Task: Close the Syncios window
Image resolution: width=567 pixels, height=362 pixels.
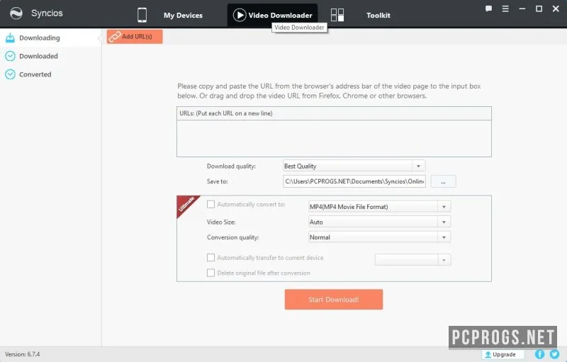Action: [556, 9]
